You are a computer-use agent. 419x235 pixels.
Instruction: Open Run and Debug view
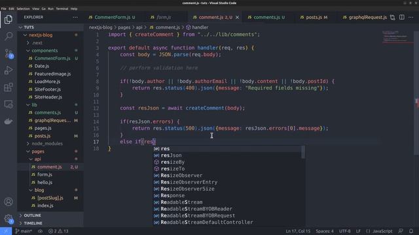tap(9, 70)
